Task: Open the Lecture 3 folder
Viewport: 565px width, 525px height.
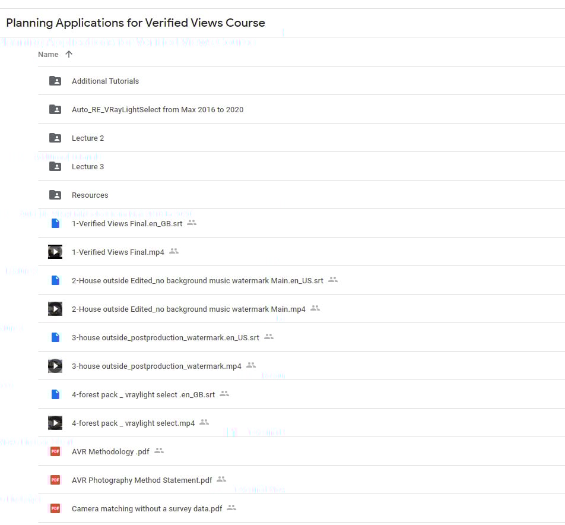Action: click(88, 166)
